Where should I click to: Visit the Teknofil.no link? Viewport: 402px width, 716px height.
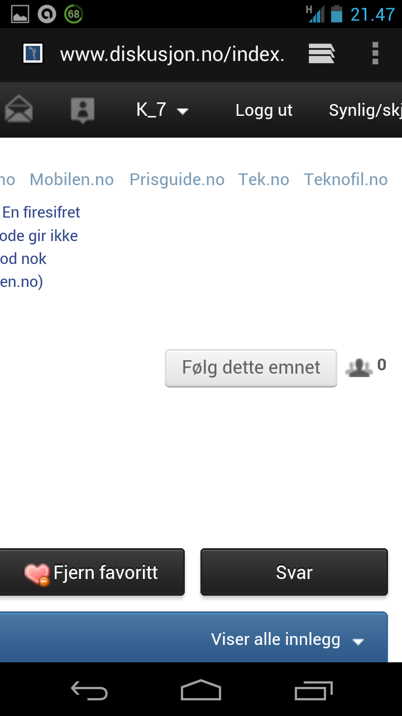point(346,180)
